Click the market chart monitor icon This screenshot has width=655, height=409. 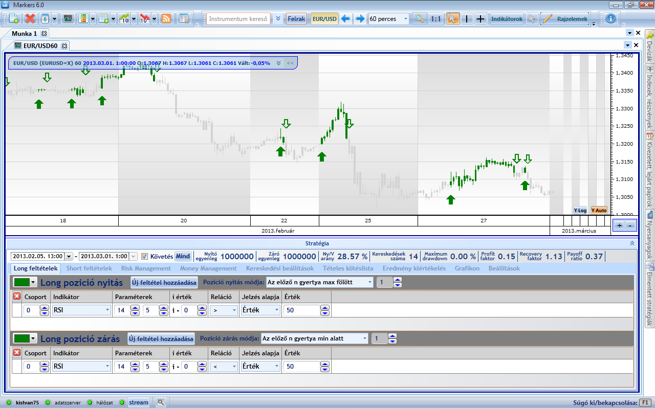pos(68,19)
